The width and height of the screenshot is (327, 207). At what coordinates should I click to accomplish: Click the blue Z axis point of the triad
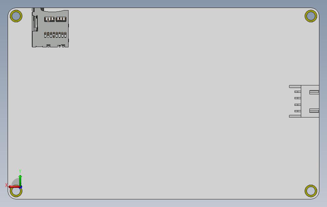pos(21,187)
